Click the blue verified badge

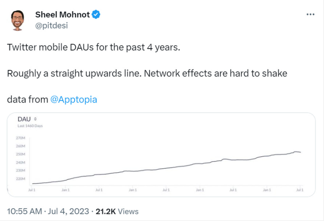click(x=96, y=15)
